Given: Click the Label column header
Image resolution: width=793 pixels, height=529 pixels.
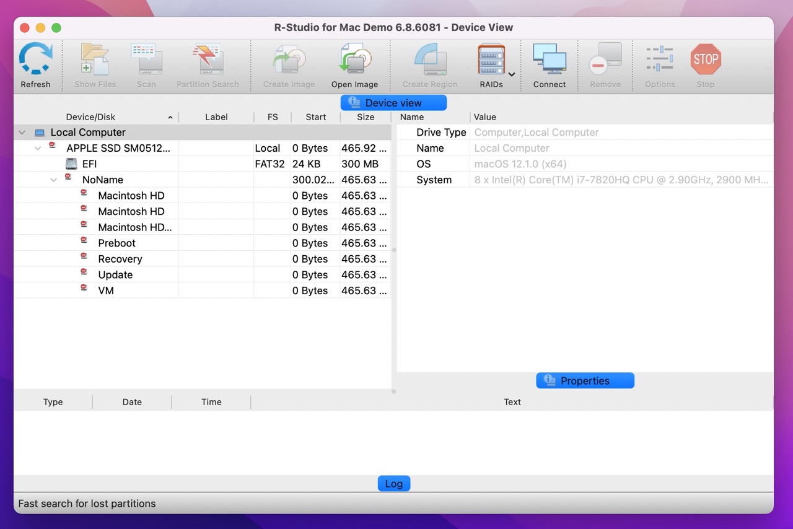Looking at the screenshot, I should (x=216, y=117).
